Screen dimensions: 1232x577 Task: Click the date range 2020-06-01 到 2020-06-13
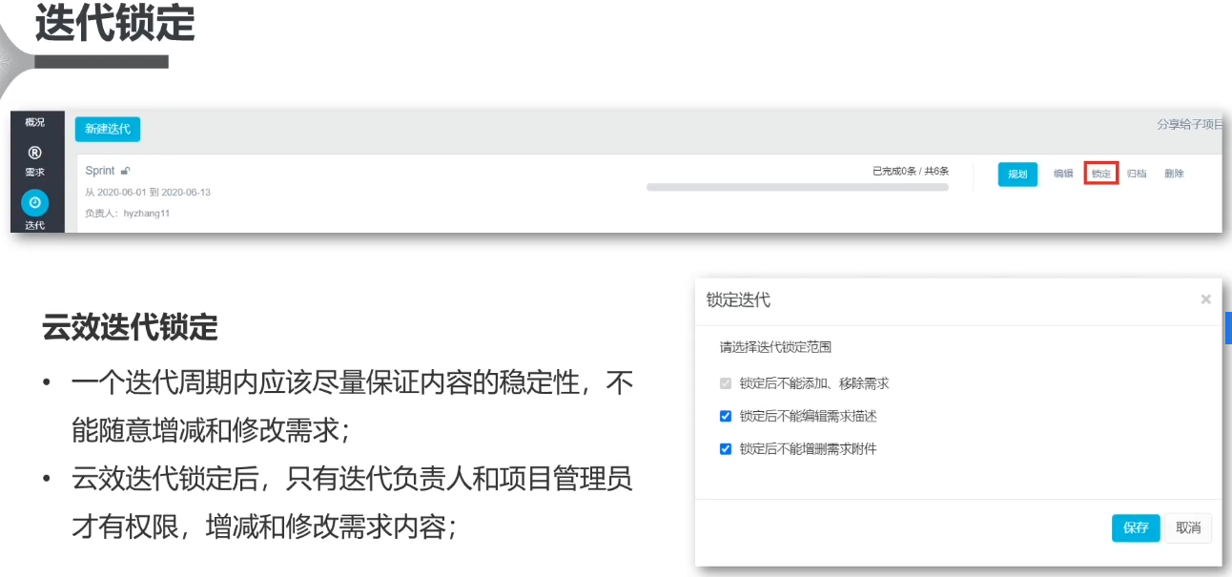point(148,193)
